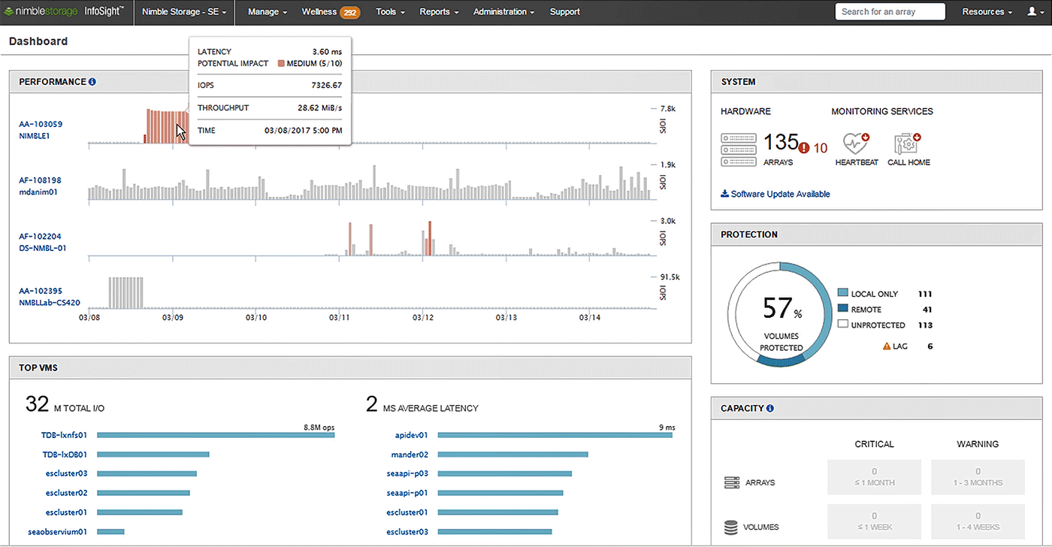This screenshot has width=1052, height=547.
Task: Open the Resources dropdown menu
Action: [987, 12]
